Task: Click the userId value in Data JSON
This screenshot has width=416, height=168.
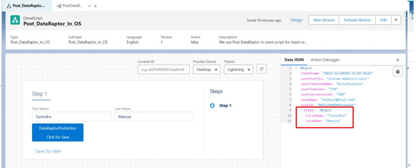Action: click(x=336, y=105)
